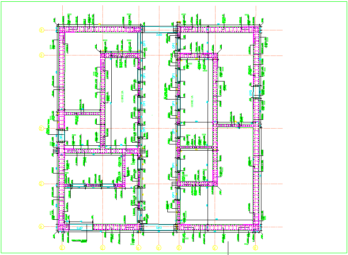
Task: Select the leftmost grid bubble along the bottom
Action: point(62,248)
